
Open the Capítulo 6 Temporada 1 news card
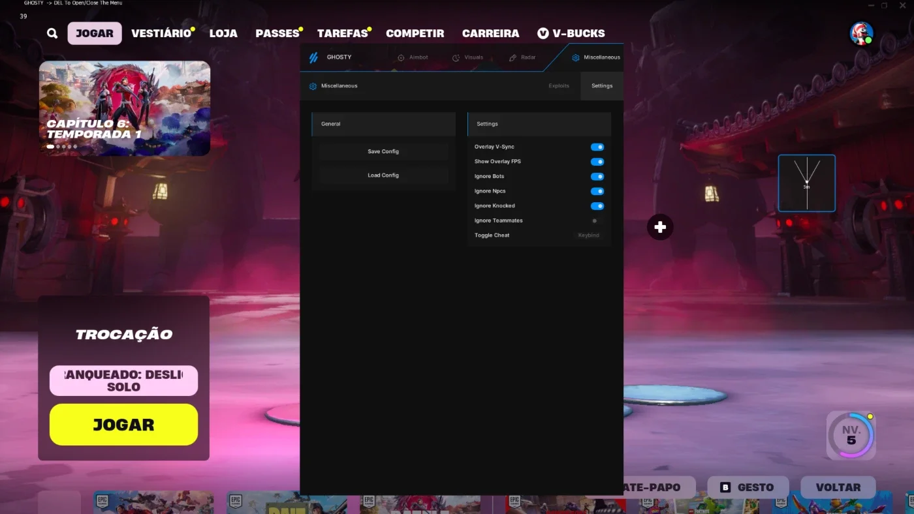point(125,108)
